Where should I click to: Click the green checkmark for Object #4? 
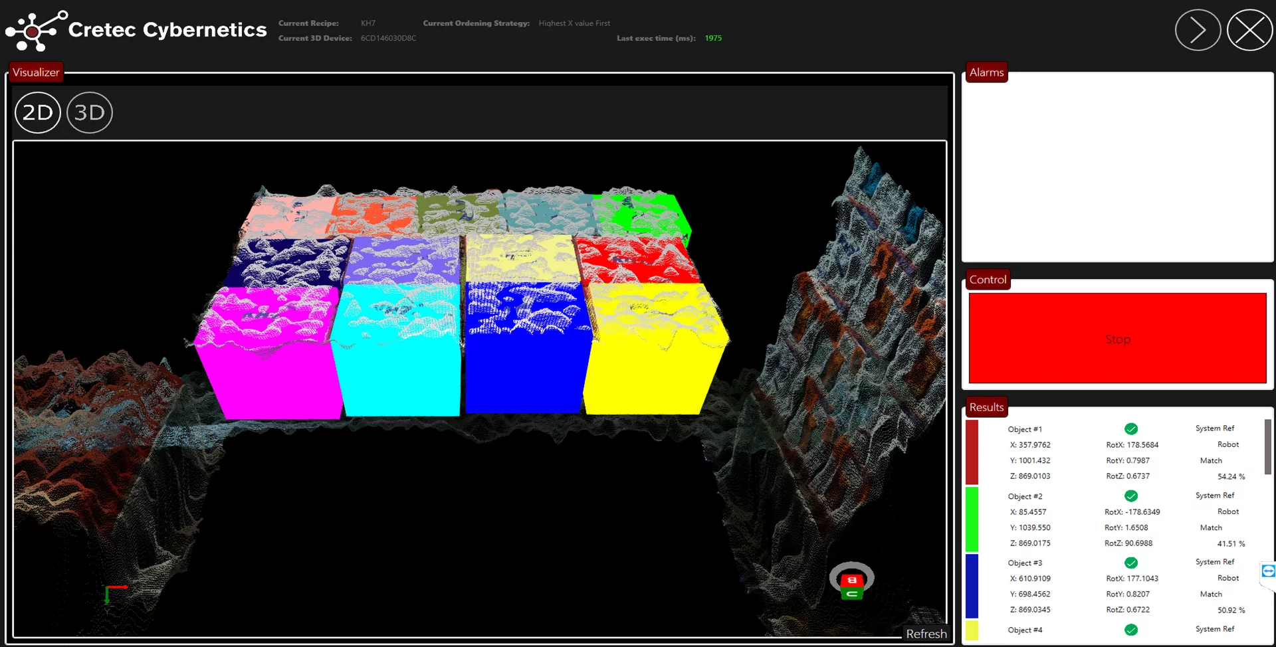point(1130,630)
